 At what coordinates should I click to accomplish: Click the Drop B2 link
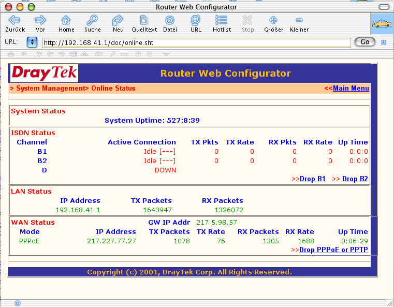(355, 179)
